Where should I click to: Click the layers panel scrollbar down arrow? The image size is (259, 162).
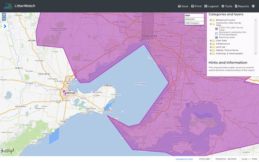[256, 54]
